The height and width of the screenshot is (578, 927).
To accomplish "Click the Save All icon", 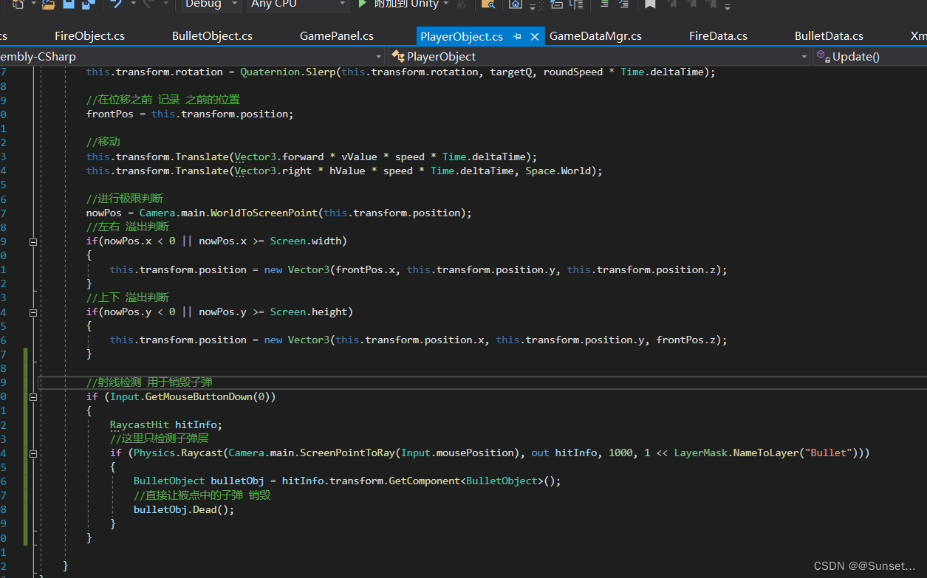I will click(x=88, y=4).
